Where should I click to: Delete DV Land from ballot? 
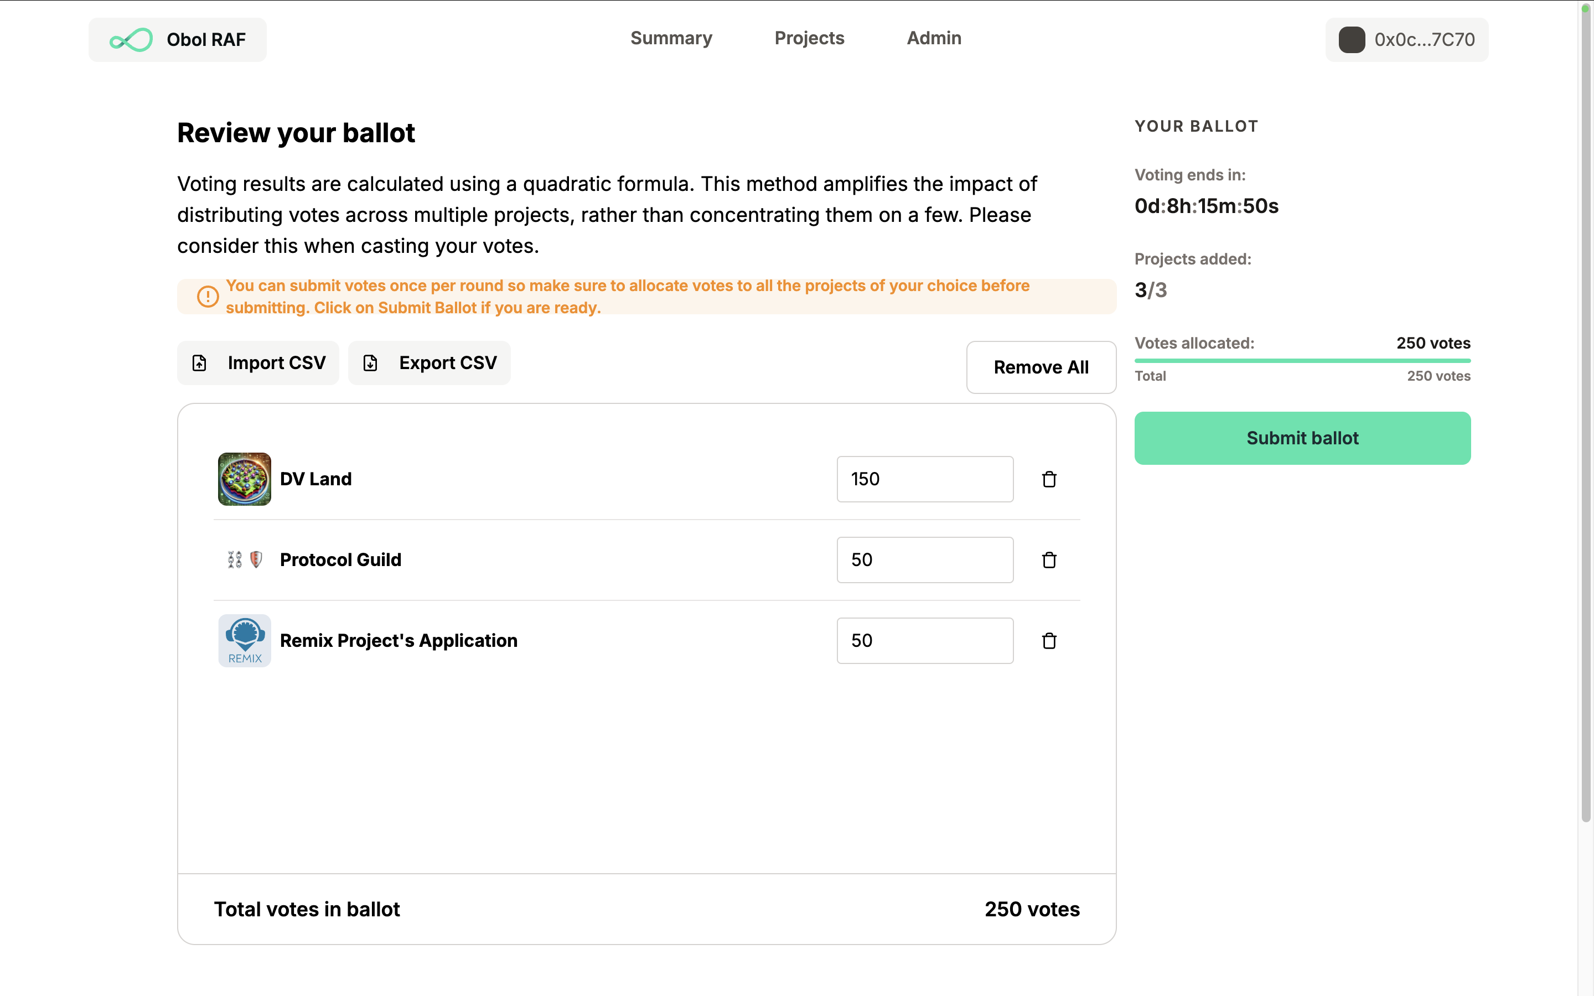pos(1049,479)
